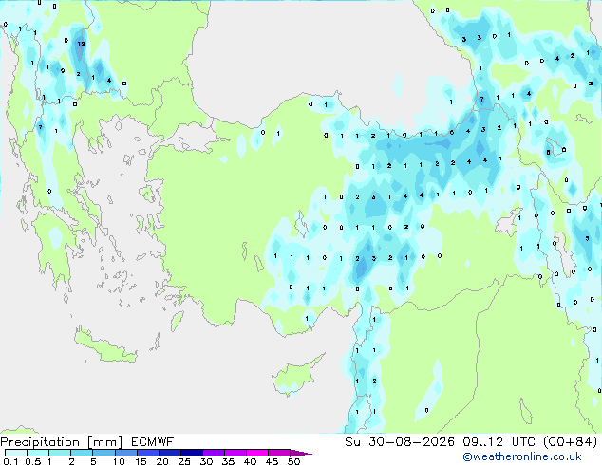
Task: Click the legend label "0.1"
Action: pyautogui.click(x=10, y=461)
